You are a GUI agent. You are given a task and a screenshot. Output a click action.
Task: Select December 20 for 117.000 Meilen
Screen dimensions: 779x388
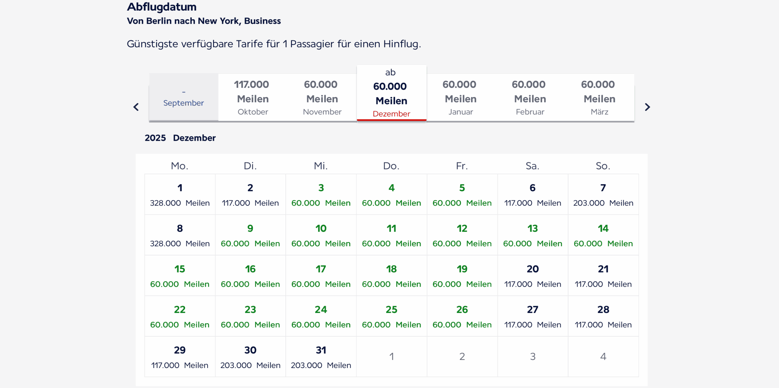(533, 276)
